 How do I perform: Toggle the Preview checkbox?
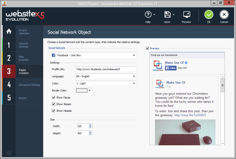pyautogui.click(x=147, y=48)
